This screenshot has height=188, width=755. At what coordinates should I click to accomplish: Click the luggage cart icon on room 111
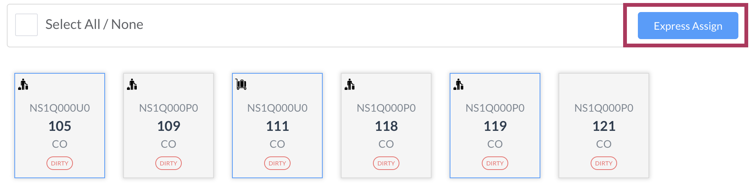pos(241,84)
